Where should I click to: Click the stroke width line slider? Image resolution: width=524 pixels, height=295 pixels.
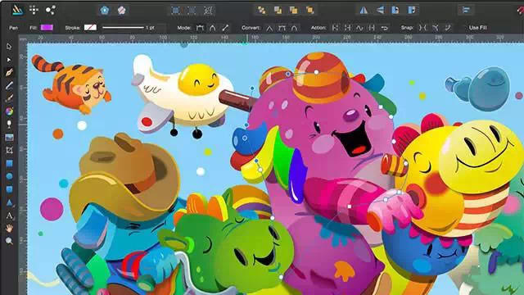click(x=123, y=27)
